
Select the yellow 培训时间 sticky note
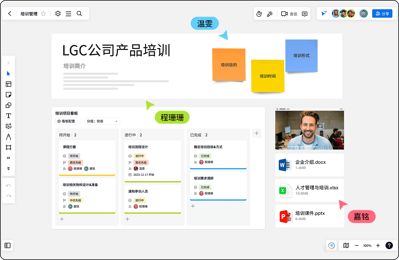click(268, 76)
